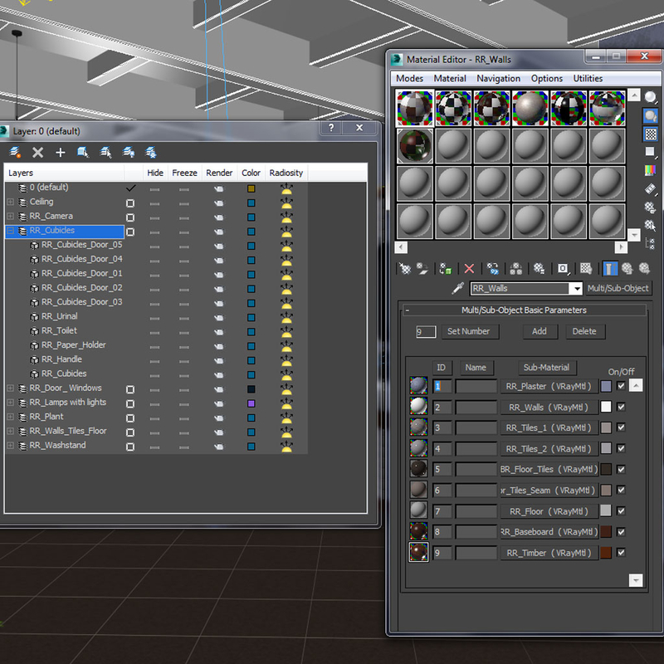Click the purple color swatch for RR_Lamps layer
The height and width of the screenshot is (664, 664).
click(251, 403)
